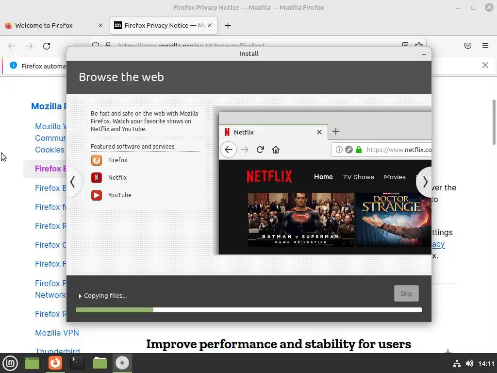Click the Netflix screenshot in the slideshow
The image size is (497, 373).
pos(325,183)
